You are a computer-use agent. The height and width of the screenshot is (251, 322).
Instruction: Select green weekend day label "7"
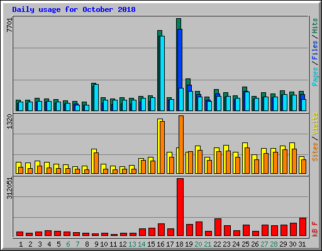point(77,244)
